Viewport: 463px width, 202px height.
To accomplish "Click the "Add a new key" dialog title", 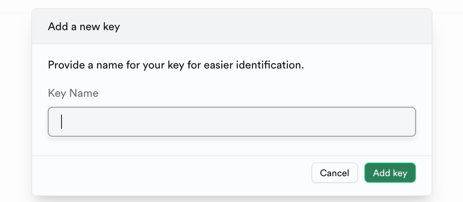I will pyautogui.click(x=84, y=27).
